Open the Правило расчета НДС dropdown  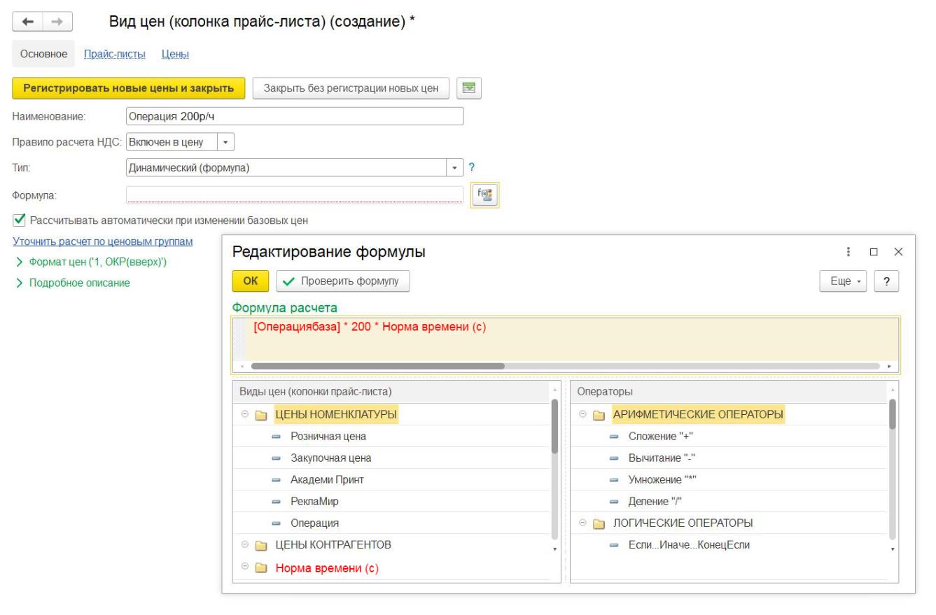pos(225,142)
